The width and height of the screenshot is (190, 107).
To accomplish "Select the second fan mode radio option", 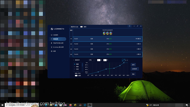I will (x=75, y=67).
